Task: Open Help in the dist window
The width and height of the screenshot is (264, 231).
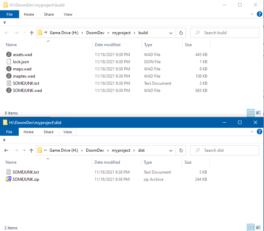Action: [x=259, y=132]
